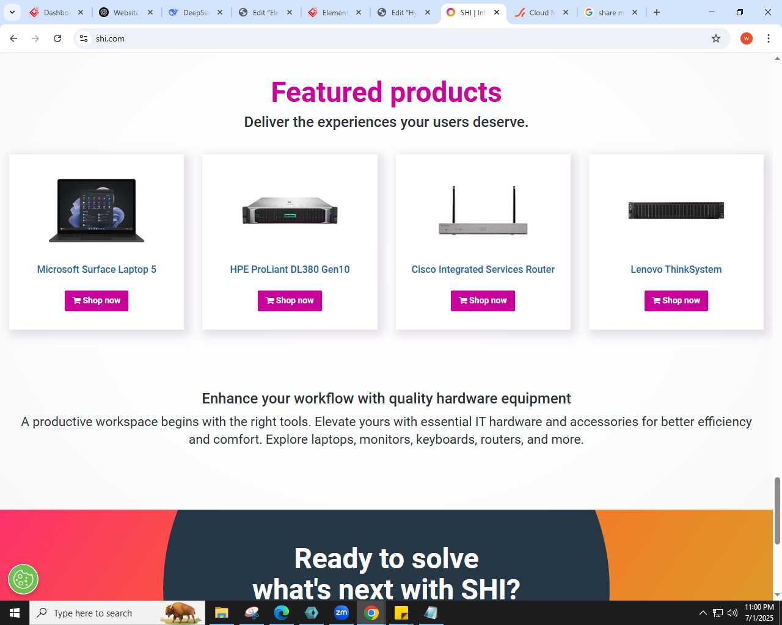Go back to the previous page

click(x=13, y=38)
